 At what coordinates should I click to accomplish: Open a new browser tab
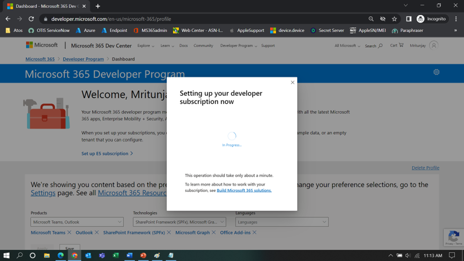point(98,6)
